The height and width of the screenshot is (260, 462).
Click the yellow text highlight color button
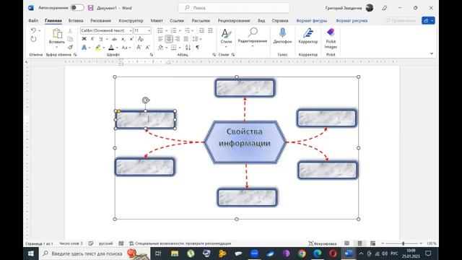[98, 48]
